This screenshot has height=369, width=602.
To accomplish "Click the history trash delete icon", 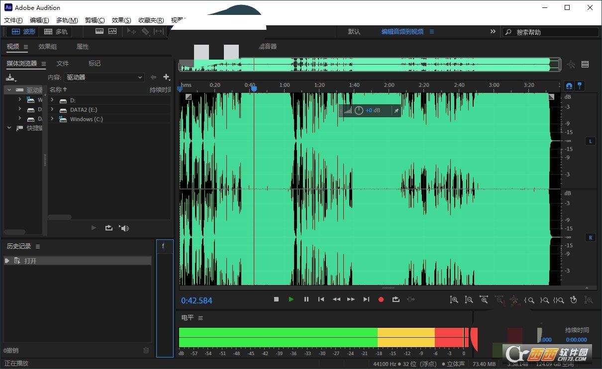I will (x=146, y=350).
